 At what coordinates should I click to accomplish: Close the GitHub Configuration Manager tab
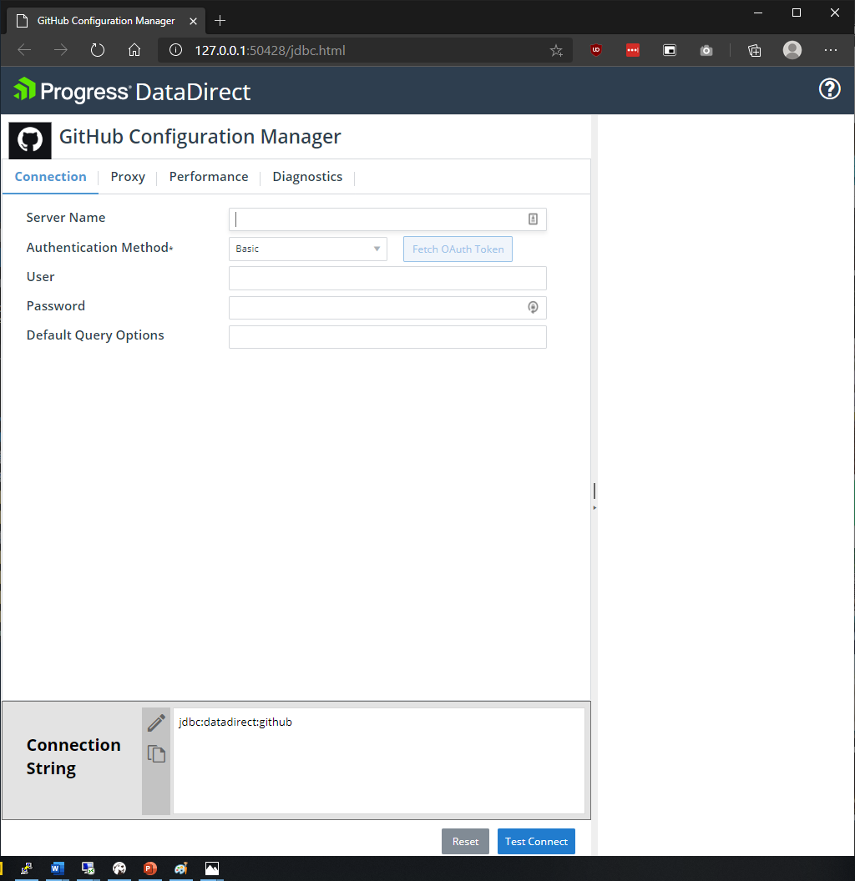pyautogui.click(x=193, y=21)
